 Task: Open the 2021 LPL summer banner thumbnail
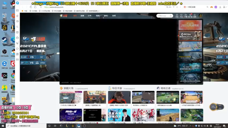tap(190, 25)
